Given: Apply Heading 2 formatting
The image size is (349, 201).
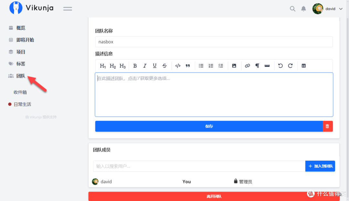Looking at the screenshot, I should (113, 66).
